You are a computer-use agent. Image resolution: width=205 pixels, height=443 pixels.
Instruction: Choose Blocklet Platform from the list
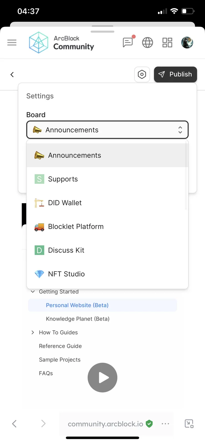(107, 226)
